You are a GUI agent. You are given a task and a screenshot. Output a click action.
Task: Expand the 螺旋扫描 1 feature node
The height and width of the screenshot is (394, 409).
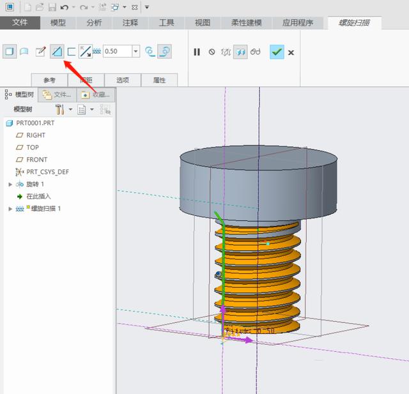(x=10, y=209)
